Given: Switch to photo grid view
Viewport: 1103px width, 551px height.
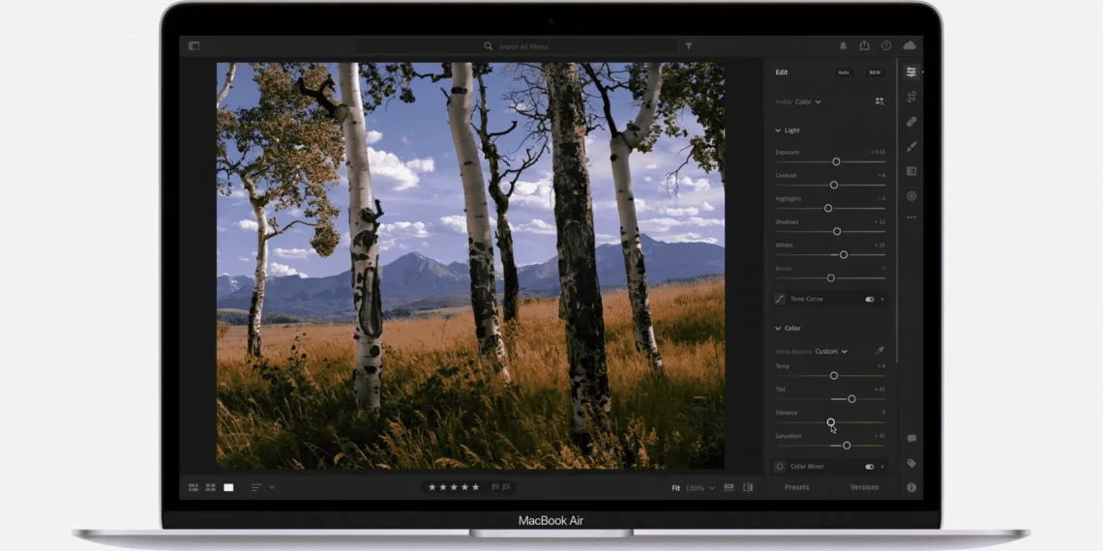Looking at the screenshot, I should tap(194, 487).
